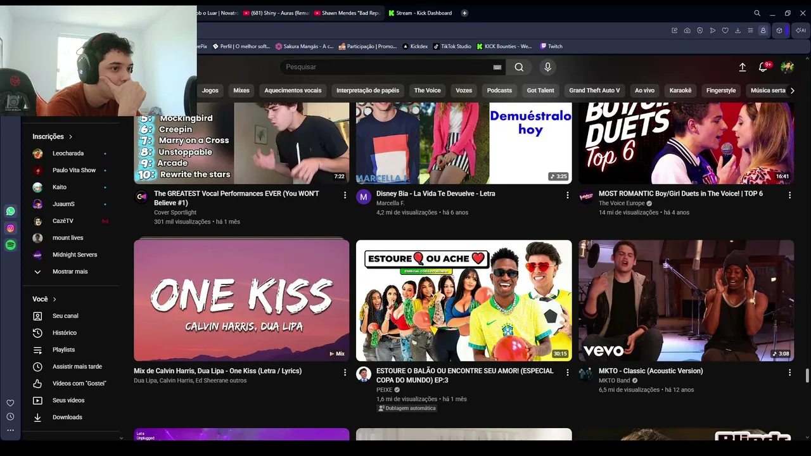The width and height of the screenshot is (811, 456).
Task: Open the Inscrições section chevron
Action: 70,136
